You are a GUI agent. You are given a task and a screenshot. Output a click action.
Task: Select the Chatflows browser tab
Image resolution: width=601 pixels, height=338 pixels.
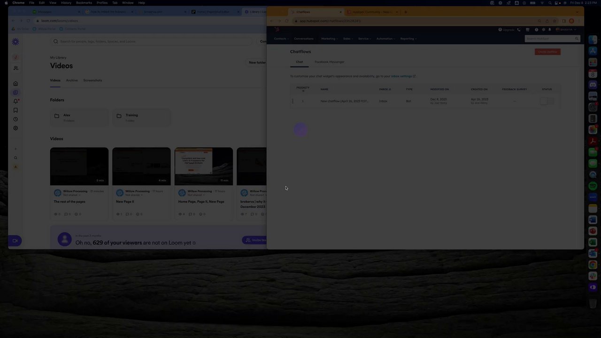point(317,12)
